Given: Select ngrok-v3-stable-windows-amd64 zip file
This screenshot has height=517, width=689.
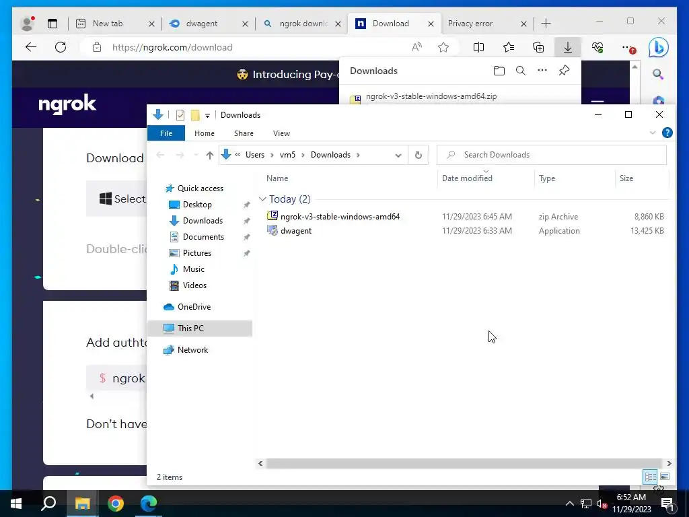Looking at the screenshot, I should point(340,216).
